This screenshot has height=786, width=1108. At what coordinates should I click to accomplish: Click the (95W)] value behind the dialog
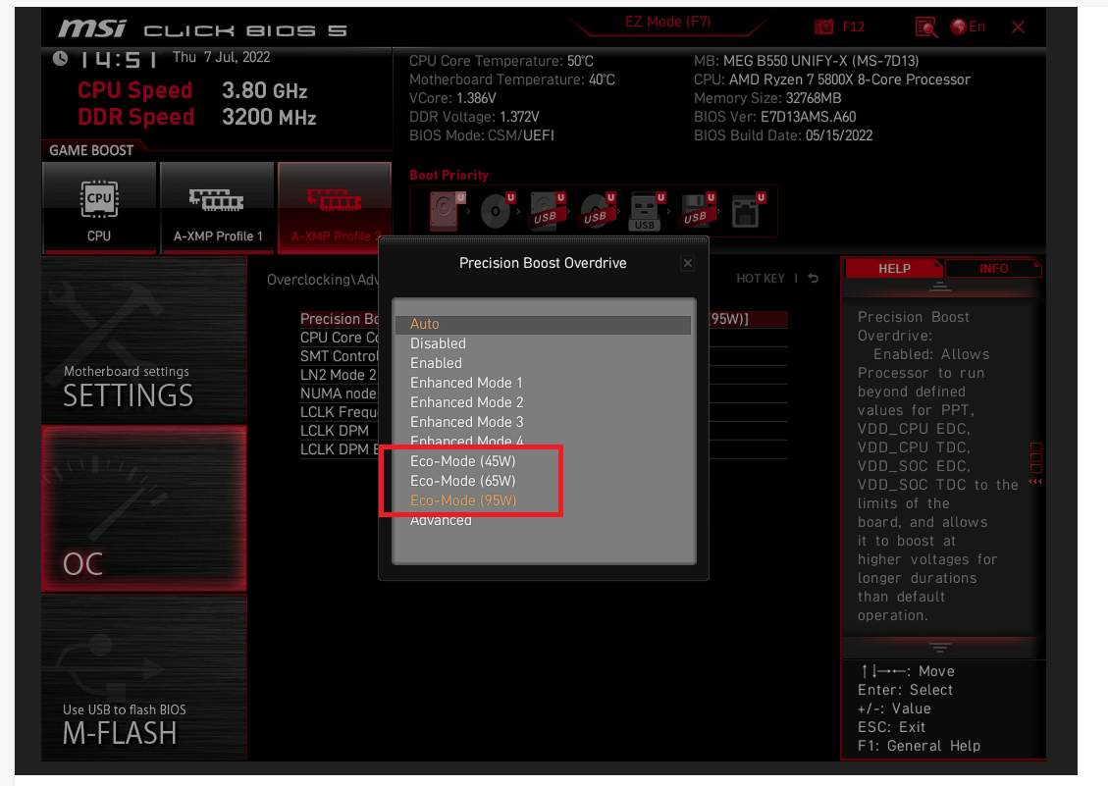click(x=729, y=319)
